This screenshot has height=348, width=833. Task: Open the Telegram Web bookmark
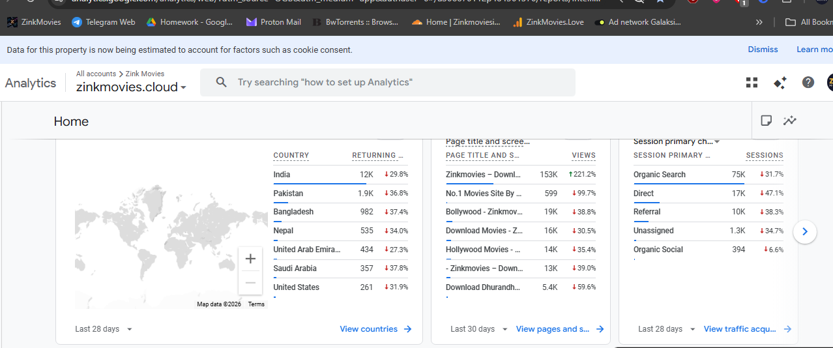click(104, 22)
